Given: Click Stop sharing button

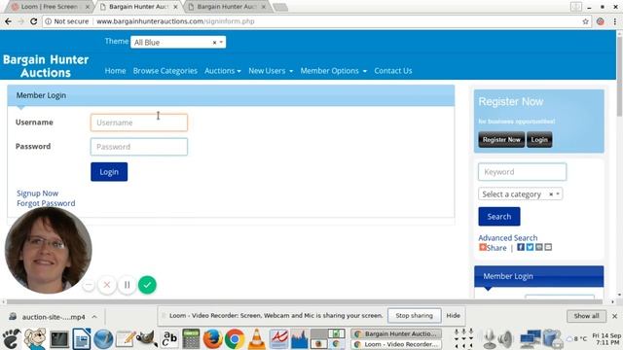Looking at the screenshot, I should (x=414, y=315).
